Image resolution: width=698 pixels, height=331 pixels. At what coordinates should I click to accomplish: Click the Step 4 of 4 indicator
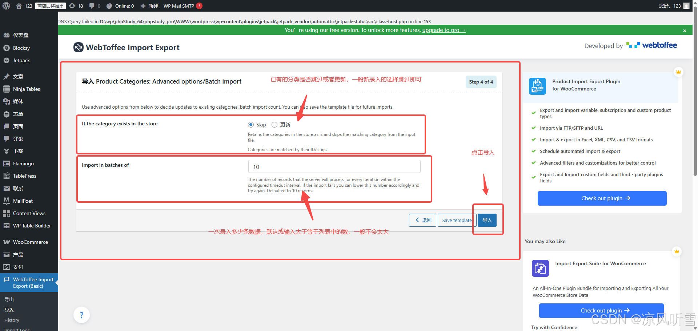(x=481, y=82)
